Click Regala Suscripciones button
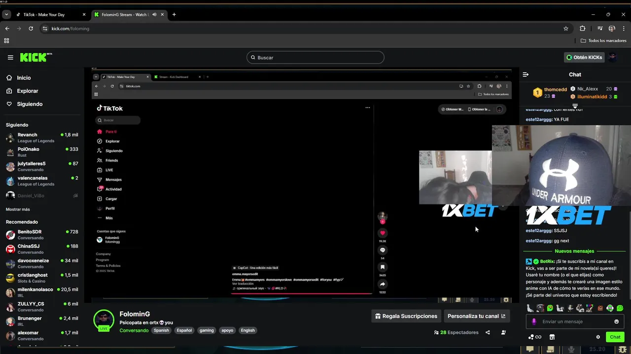This screenshot has height=354, width=631. point(406,316)
